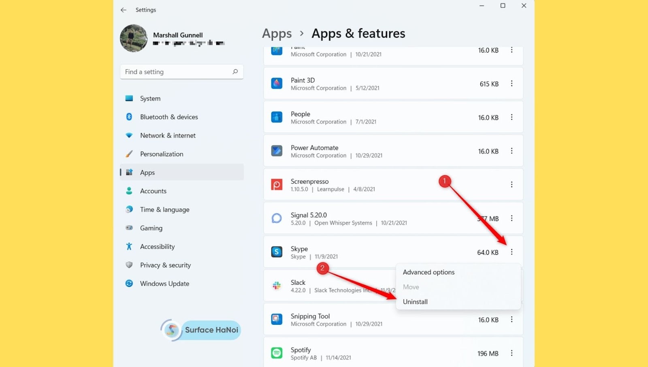Click the Slack app name text
648x367 pixels.
tap(298, 282)
